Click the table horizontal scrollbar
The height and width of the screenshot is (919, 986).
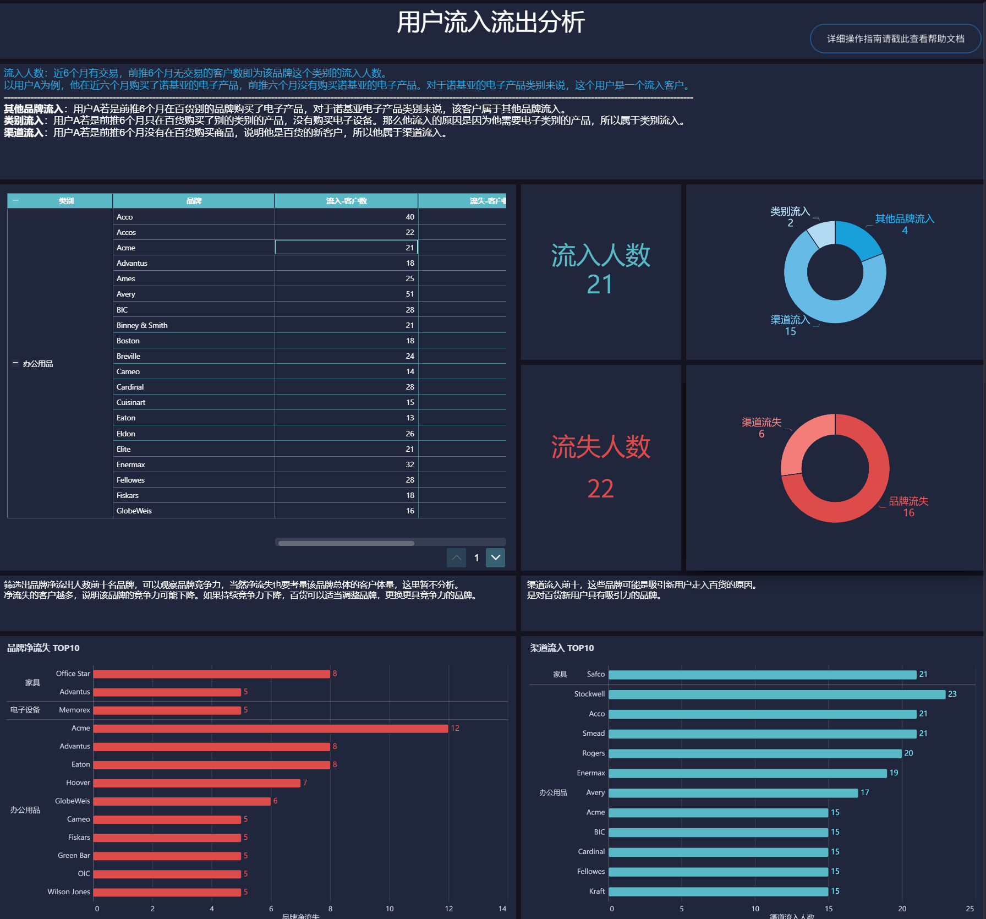(x=346, y=543)
